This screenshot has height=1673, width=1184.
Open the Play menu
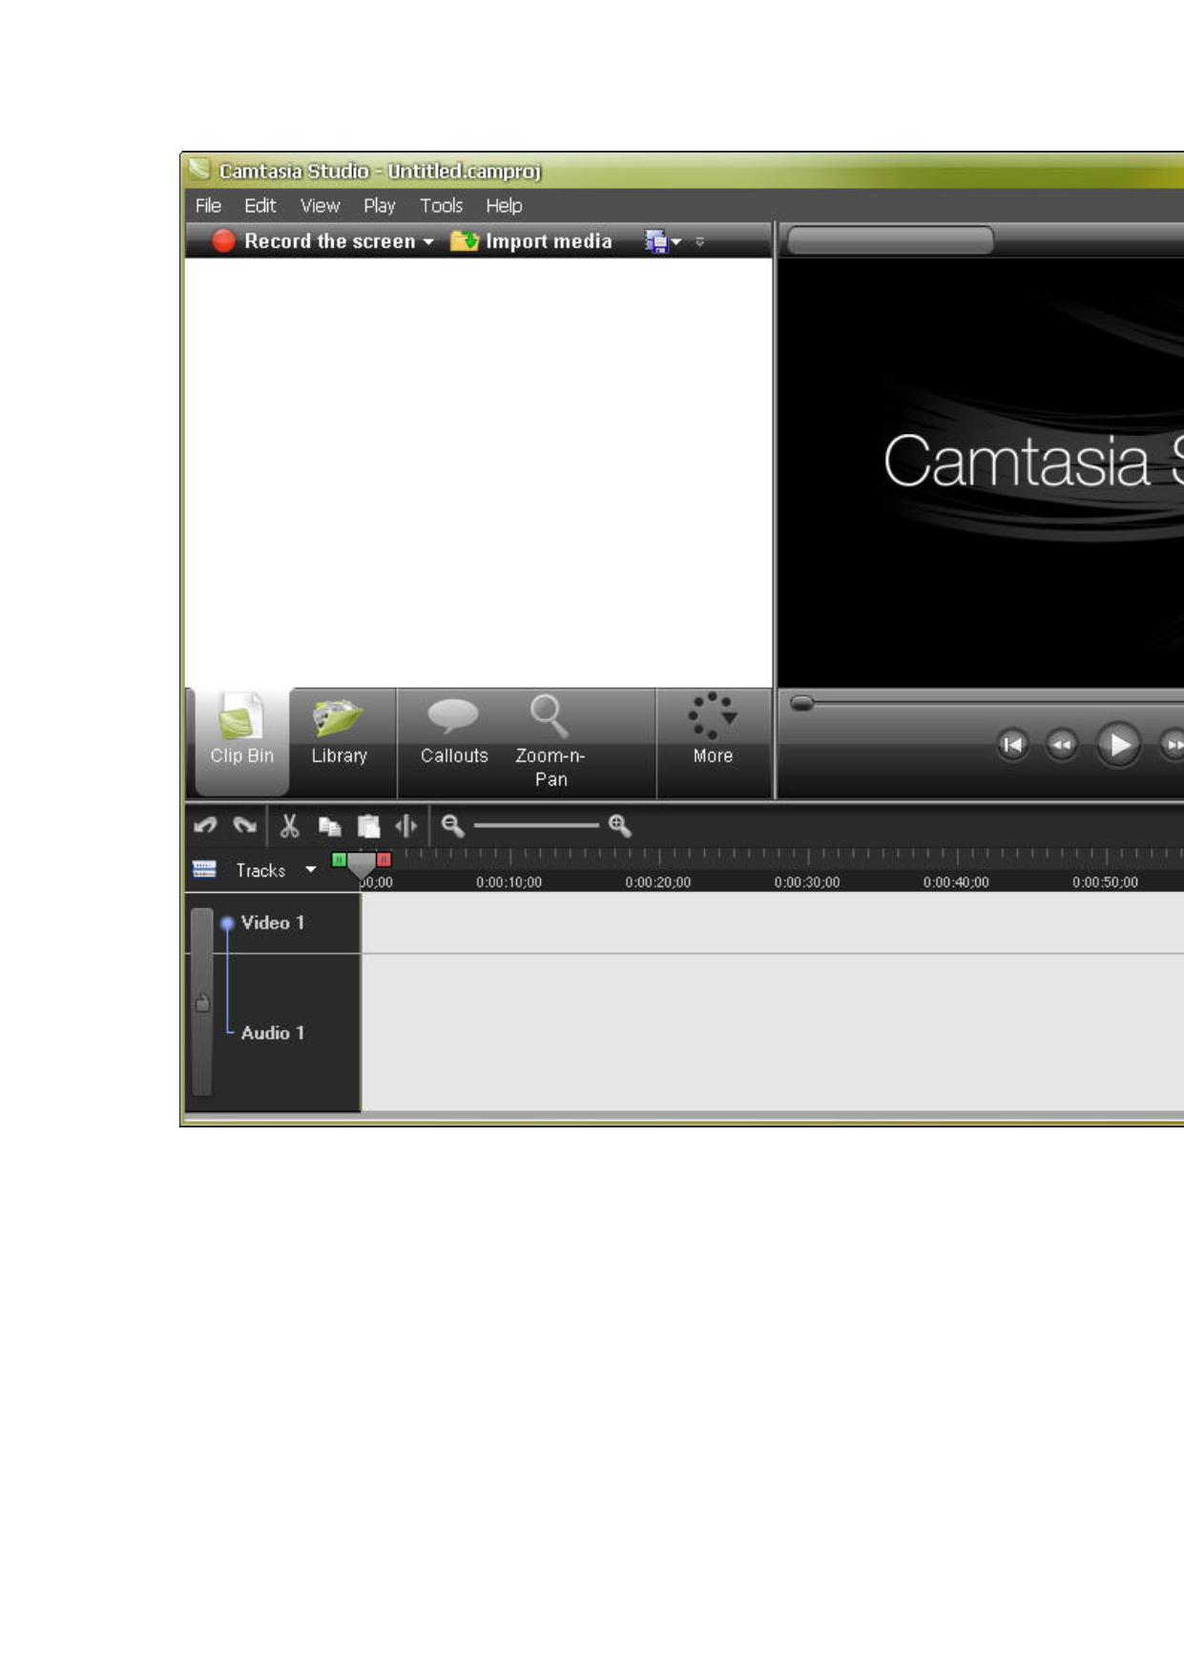coord(379,206)
